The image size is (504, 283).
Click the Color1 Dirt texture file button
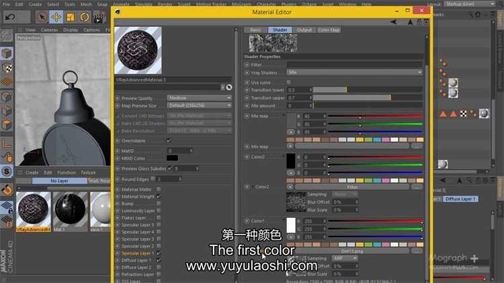pos(352,251)
